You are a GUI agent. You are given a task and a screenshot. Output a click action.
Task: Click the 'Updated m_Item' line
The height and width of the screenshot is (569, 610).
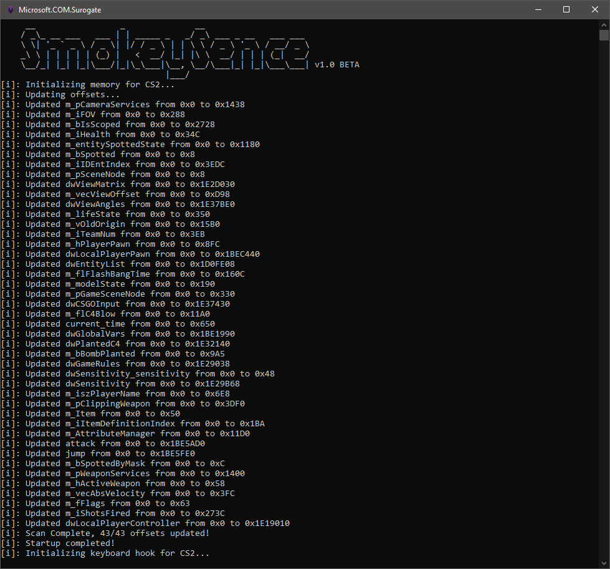click(90, 414)
